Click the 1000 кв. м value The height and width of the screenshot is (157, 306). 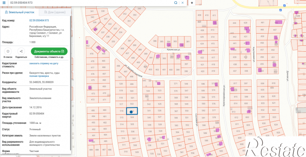35,123
